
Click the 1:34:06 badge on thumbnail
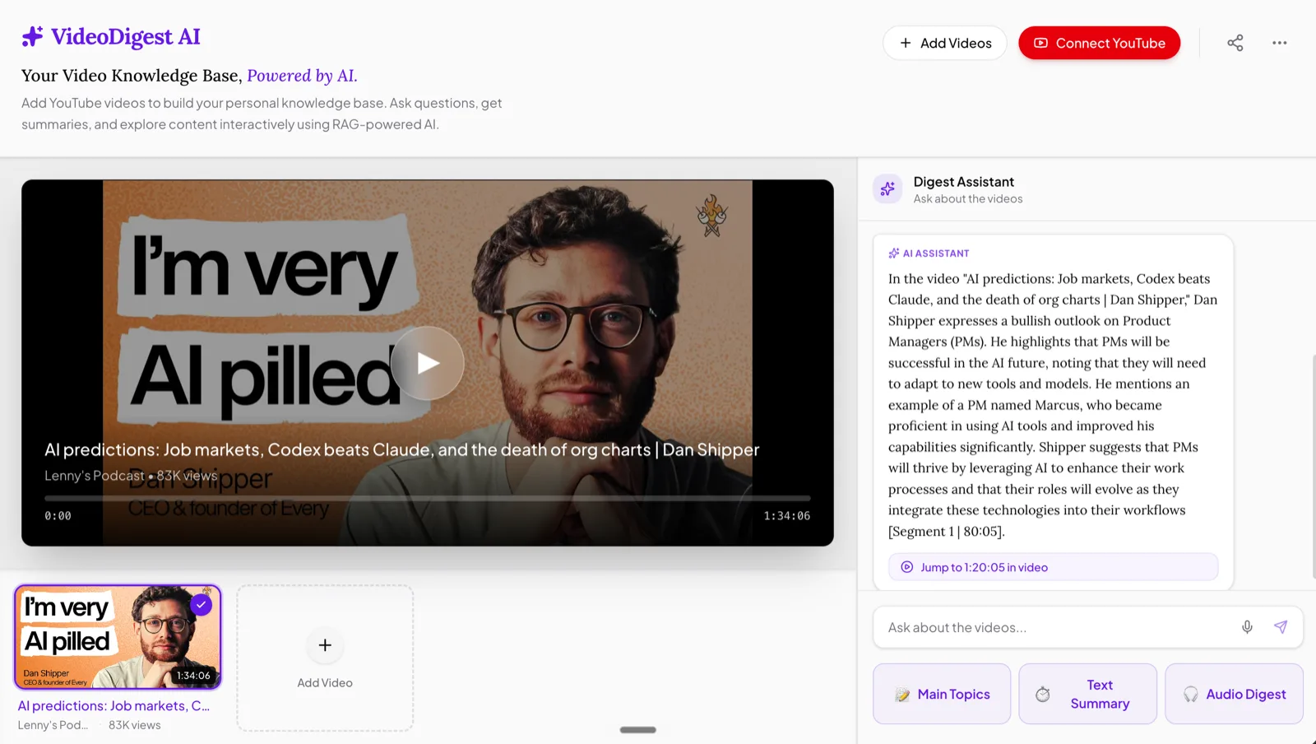click(194, 676)
